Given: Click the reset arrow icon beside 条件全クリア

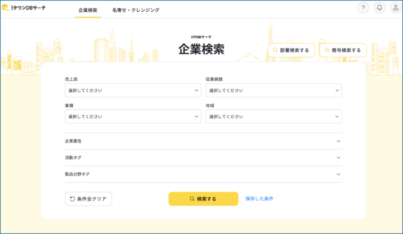Looking at the screenshot, I should 72,199.
